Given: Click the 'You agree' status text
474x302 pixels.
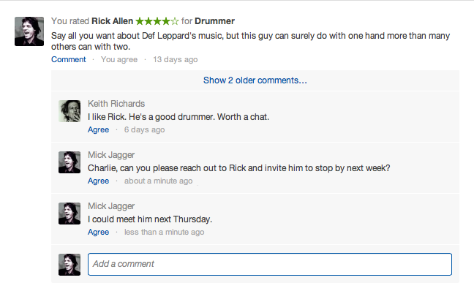Looking at the screenshot, I should coord(119,59).
